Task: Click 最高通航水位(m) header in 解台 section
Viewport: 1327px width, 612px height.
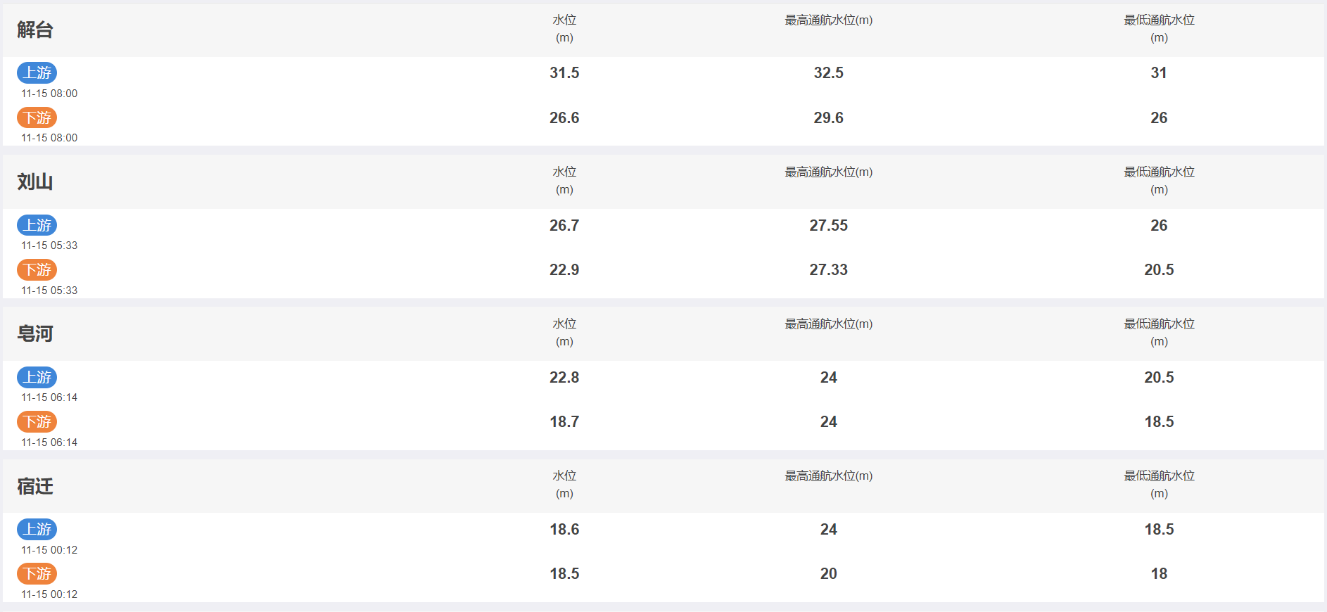Action: coord(829,20)
